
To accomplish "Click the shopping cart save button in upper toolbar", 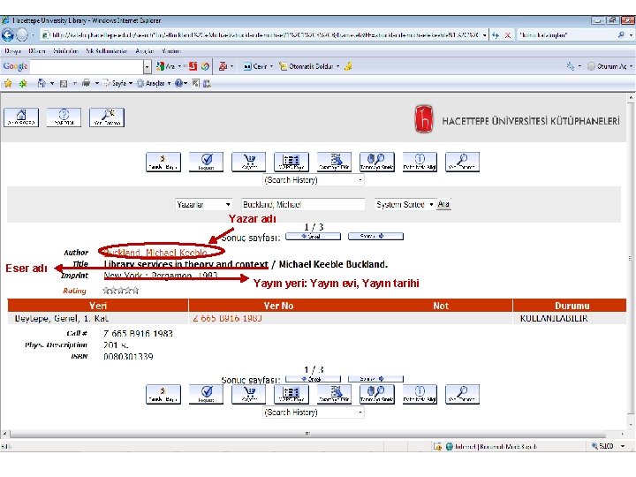I will tap(248, 162).
